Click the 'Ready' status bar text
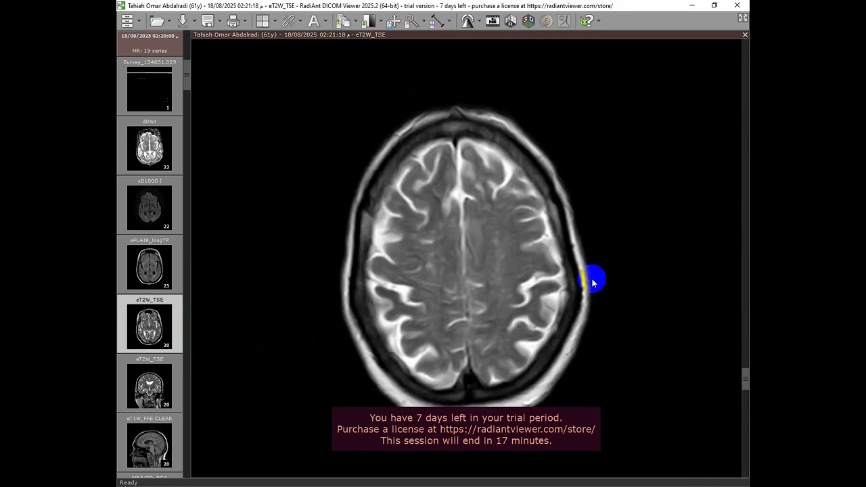The height and width of the screenshot is (487, 866). pos(129,482)
